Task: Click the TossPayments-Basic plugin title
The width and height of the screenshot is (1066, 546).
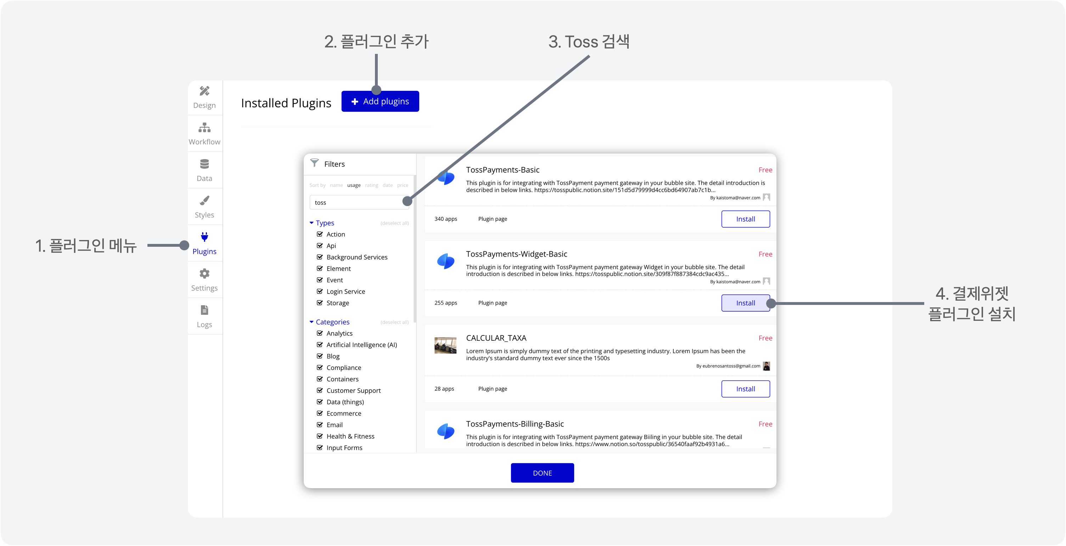Action: click(x=503, y=170)
